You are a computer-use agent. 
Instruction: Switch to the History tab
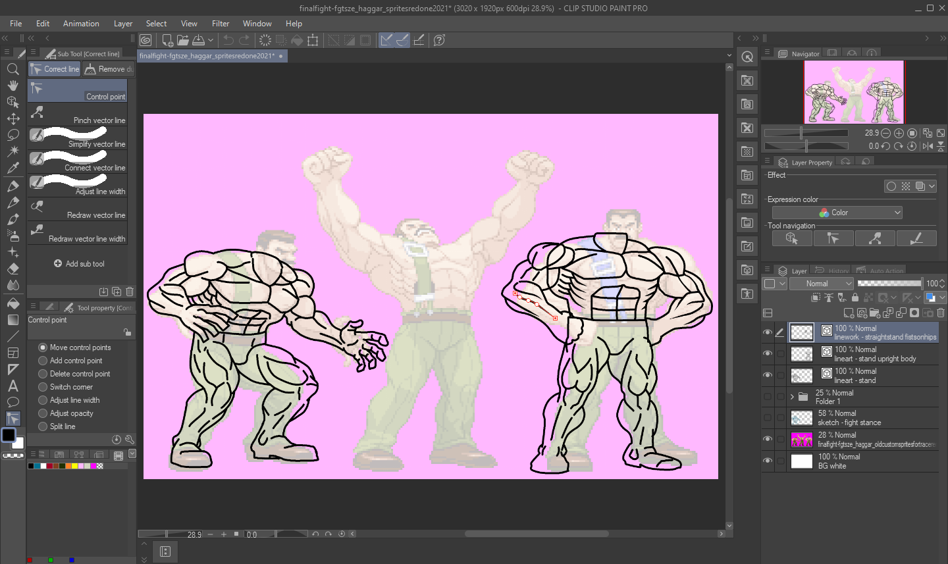click(x=831, y=270)
